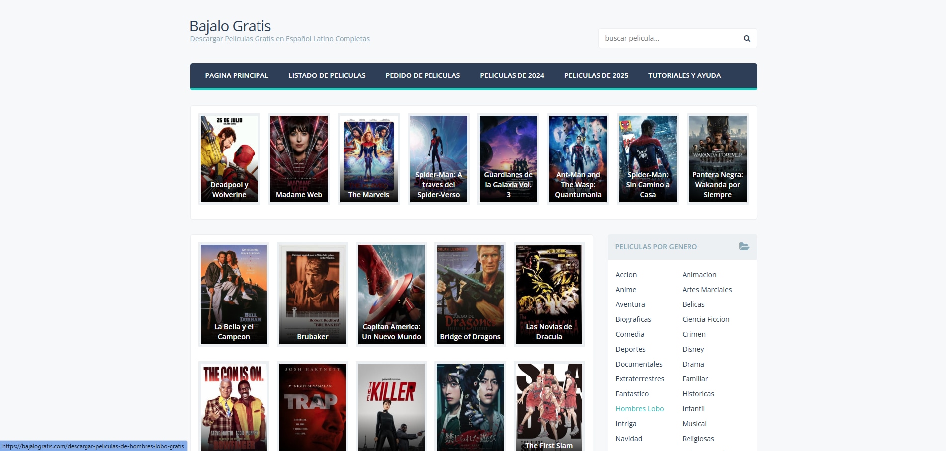The width and height of the screenshot is (946, 451).
Task: Select the Fantastico genre link
Action: click(x=632, y=394)
